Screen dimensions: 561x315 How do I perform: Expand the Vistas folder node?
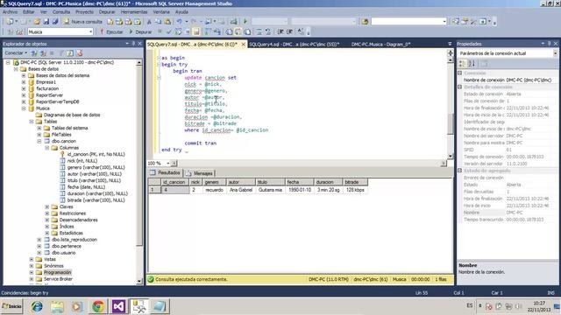pyautogui.click(x=32, y=260)
